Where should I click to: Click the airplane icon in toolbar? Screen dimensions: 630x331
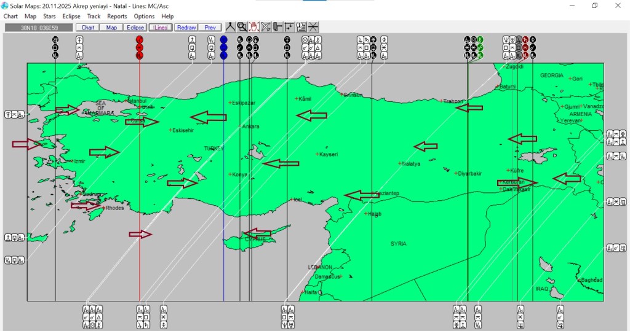tap(266, 27)
